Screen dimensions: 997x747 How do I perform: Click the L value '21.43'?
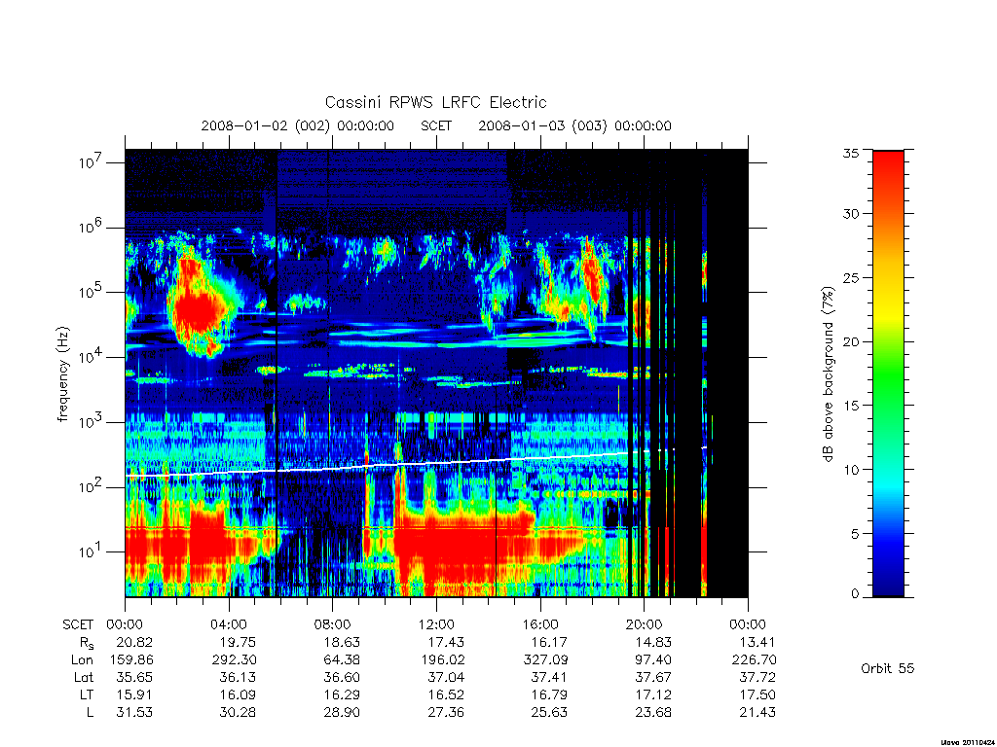(757, 713)
